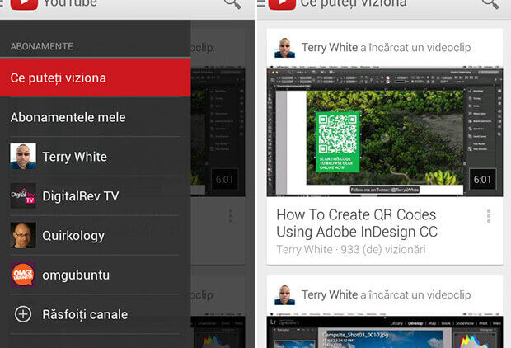
Task: Tap Terry White's avatar on the second feed card
Action: coord(284,294)
